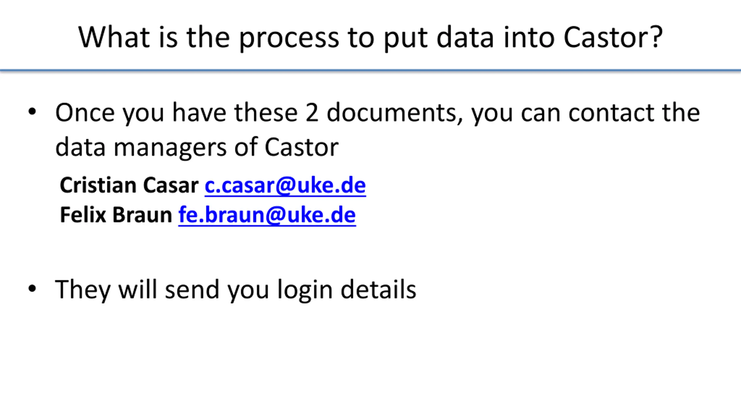This screenshot has height=417, width=741.
Task: Click the word 'documents,' in first bullet
Action: click(x=395, y=113)
